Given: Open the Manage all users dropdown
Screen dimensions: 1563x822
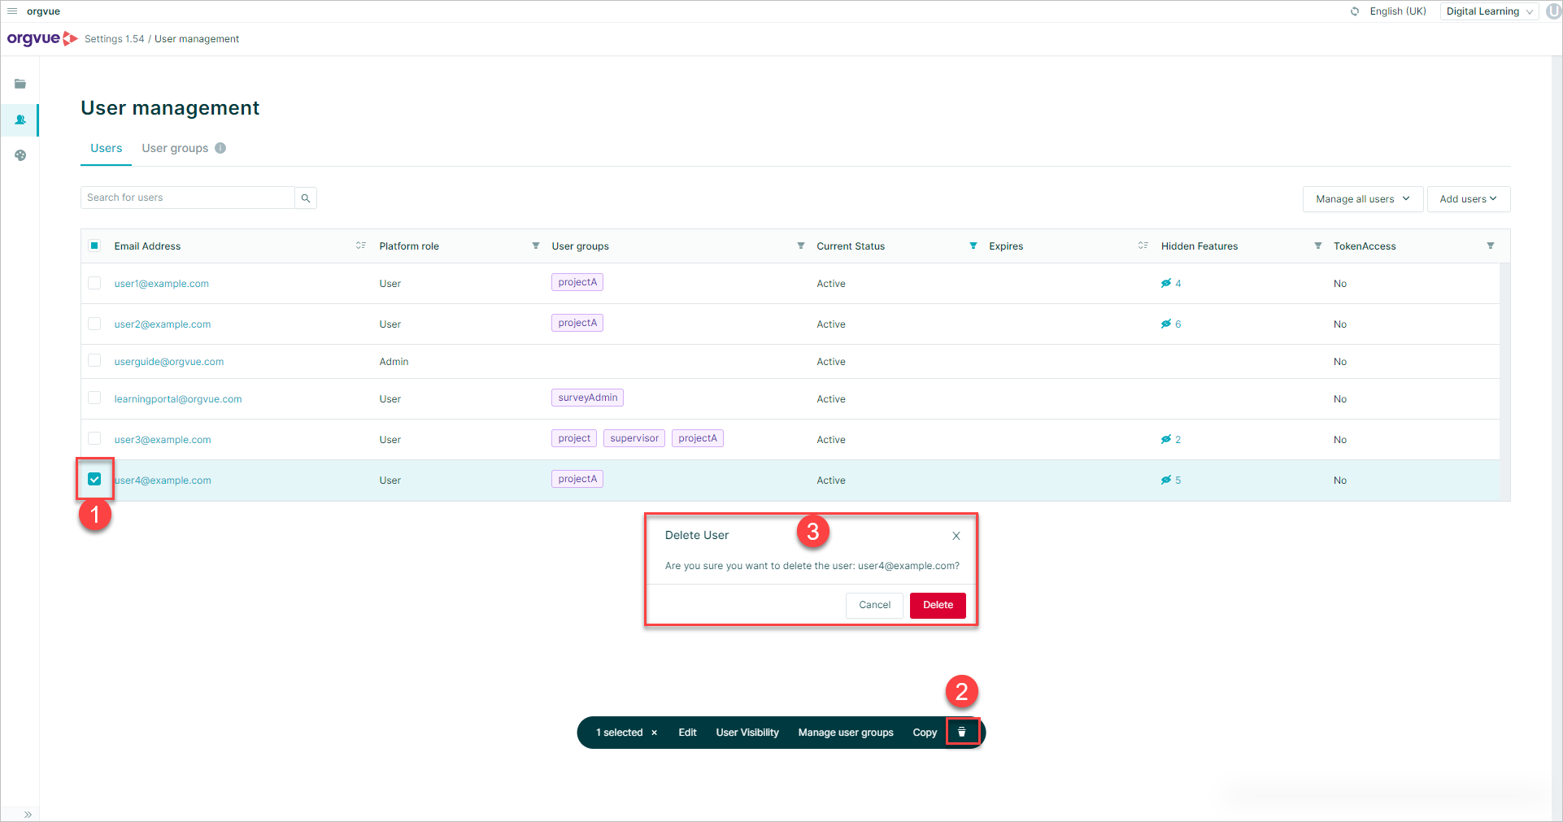Looking at the screenshot, I should [x=1363, y=199].
